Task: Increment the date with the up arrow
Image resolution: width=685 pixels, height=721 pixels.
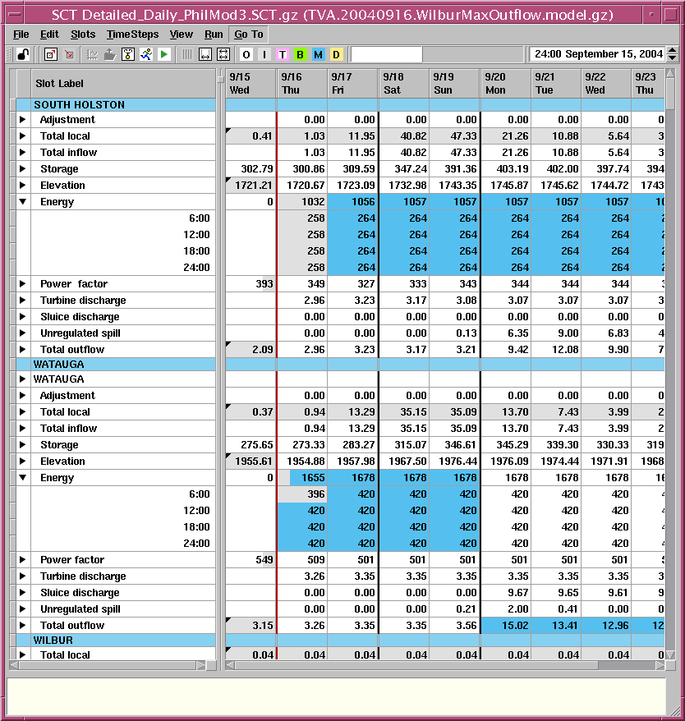Action: [673, 51]
